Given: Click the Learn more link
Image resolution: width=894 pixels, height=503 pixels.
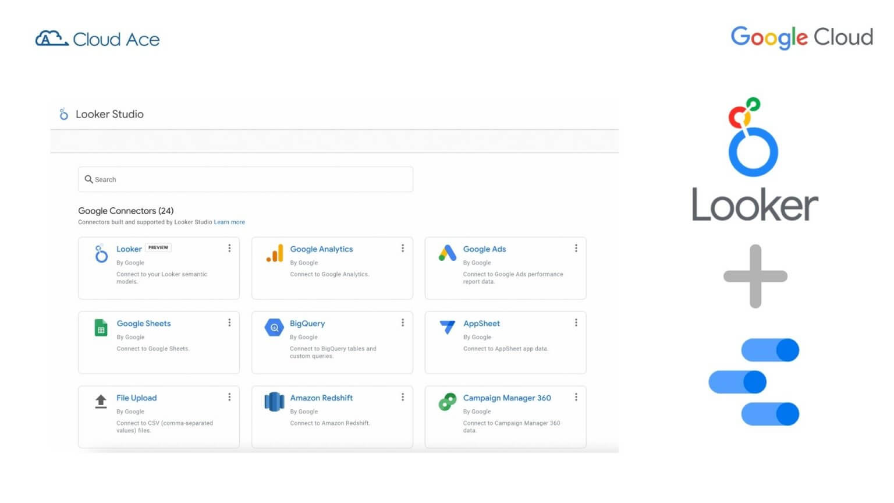Looking at the screenshot, I should click(x=229, y=222).
